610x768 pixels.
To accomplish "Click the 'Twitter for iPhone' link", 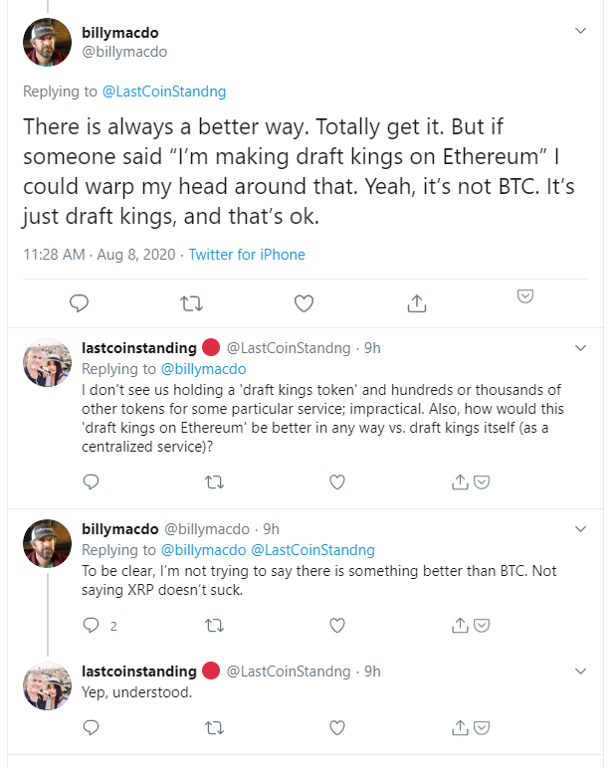I will 247,255.
